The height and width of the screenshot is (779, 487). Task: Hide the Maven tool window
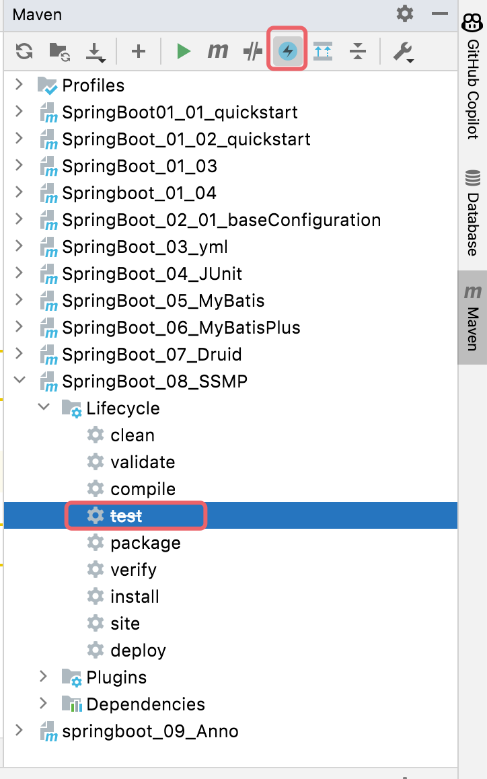tap(440, 14)
